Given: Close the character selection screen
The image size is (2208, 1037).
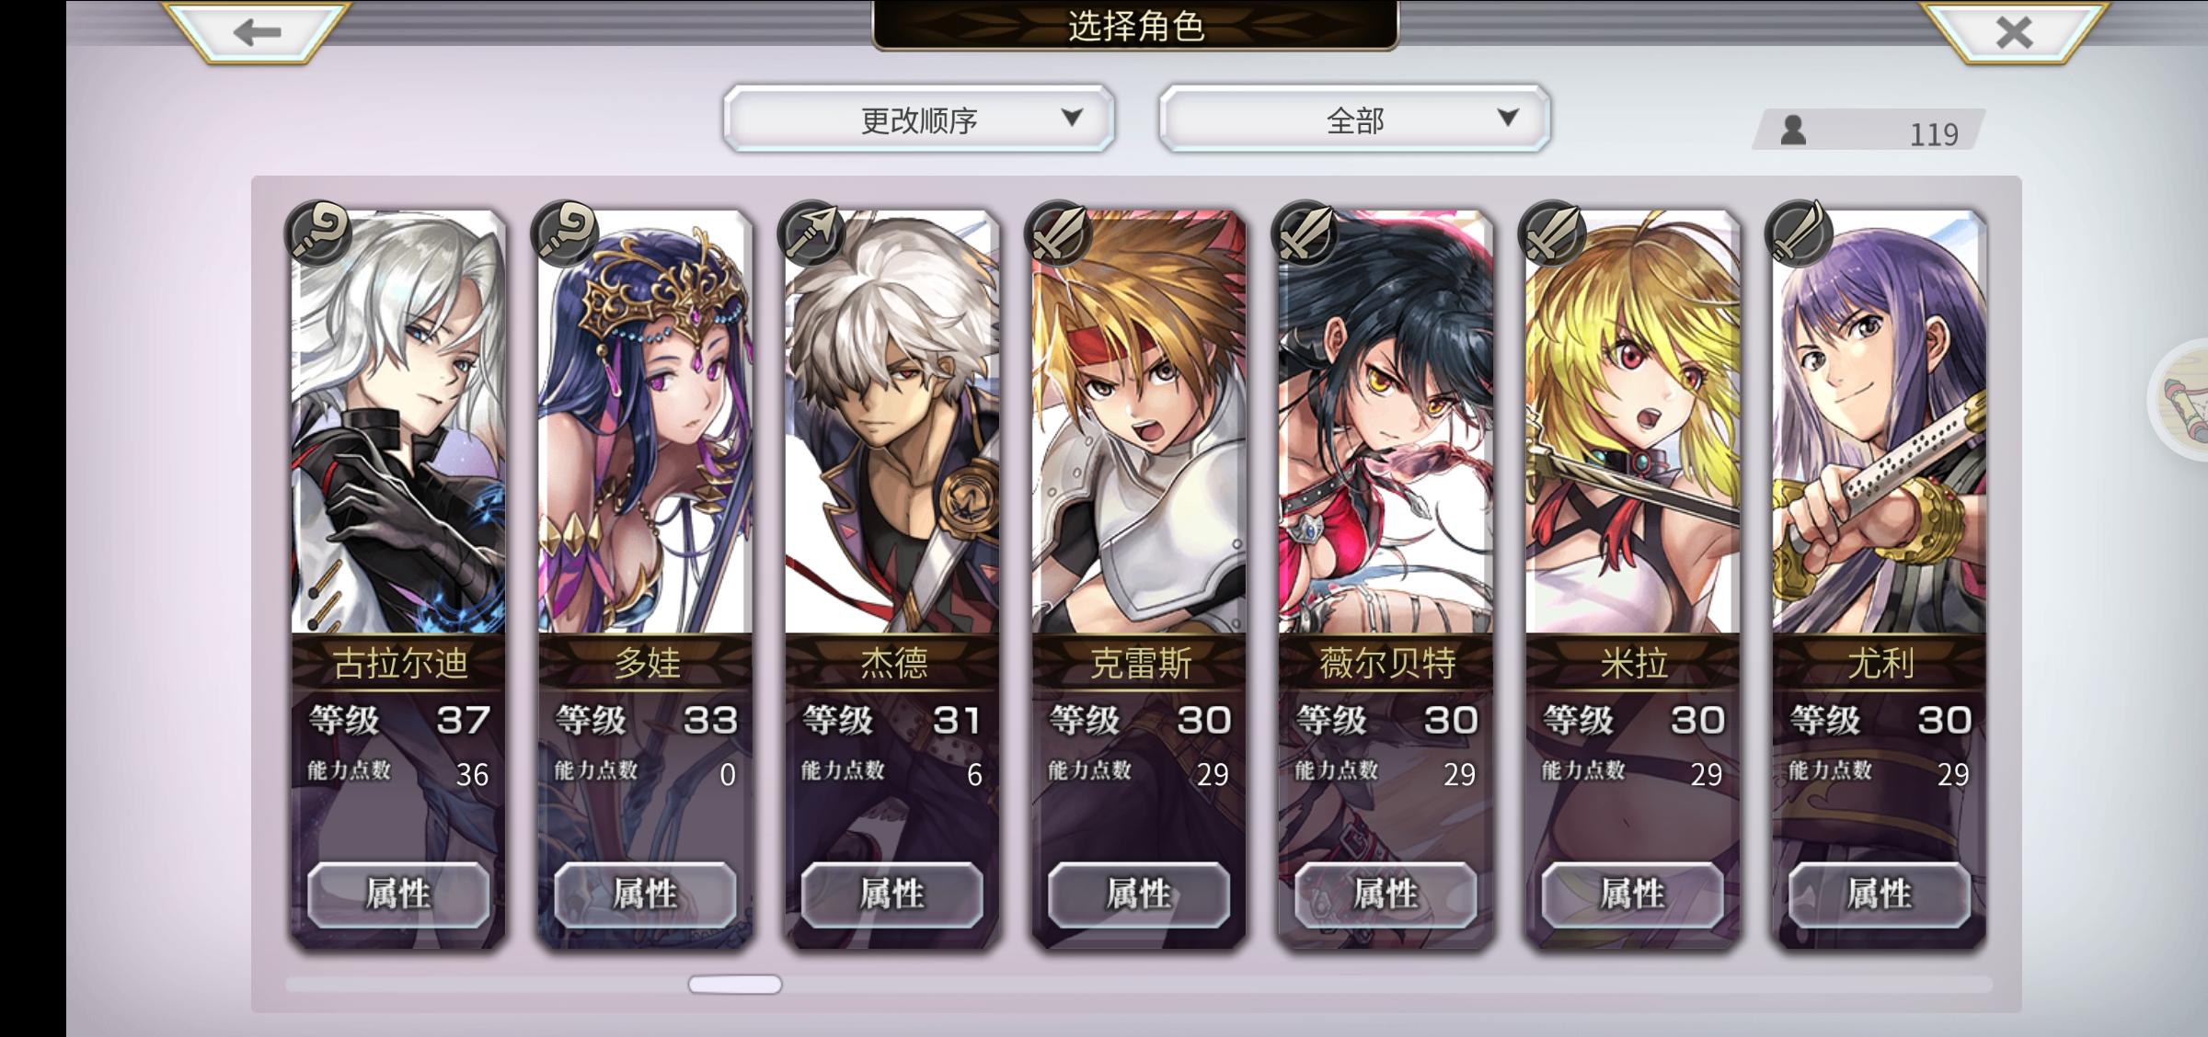Looking at the screenshot, I should (2013, 33).
